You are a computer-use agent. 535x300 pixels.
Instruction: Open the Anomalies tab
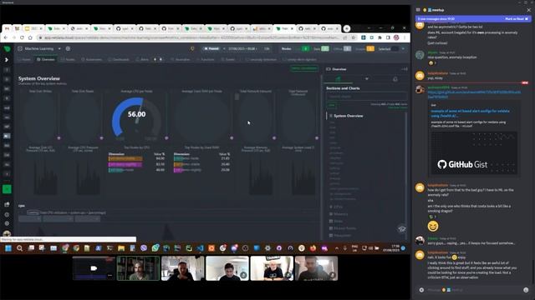pyautogui.click(x=180, y=59)
